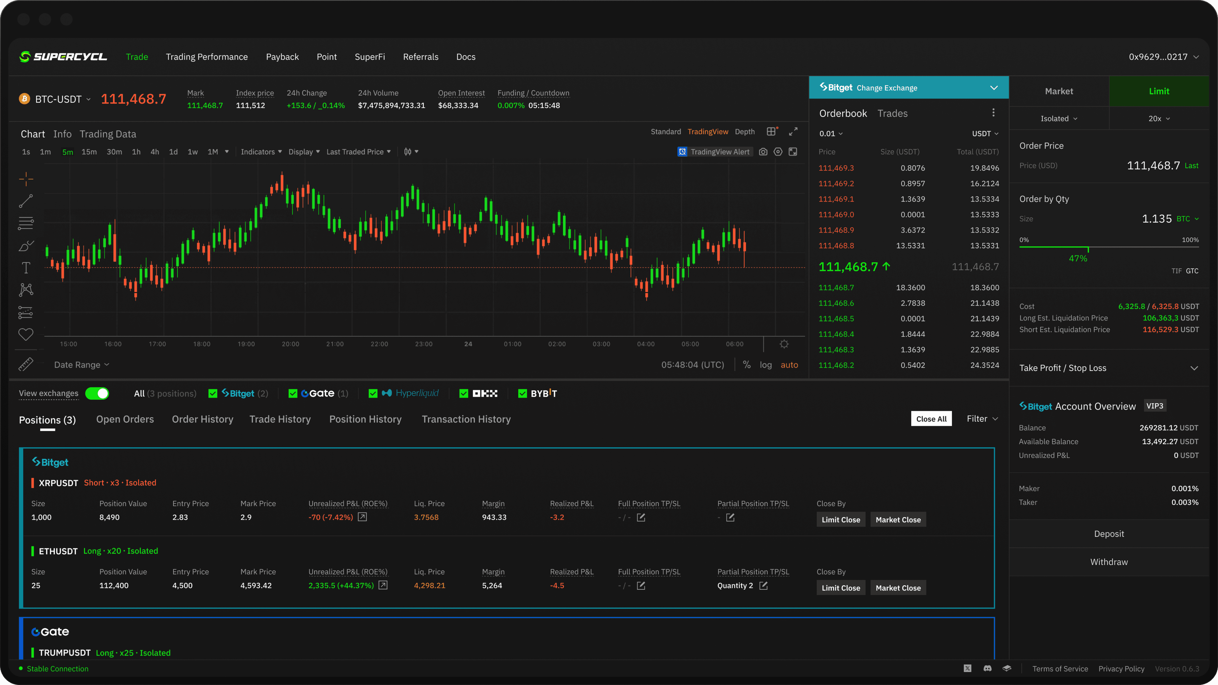Open the Date Range dropdown
The height and width of the screenshot is (685, 1218).
pos(81,365)
